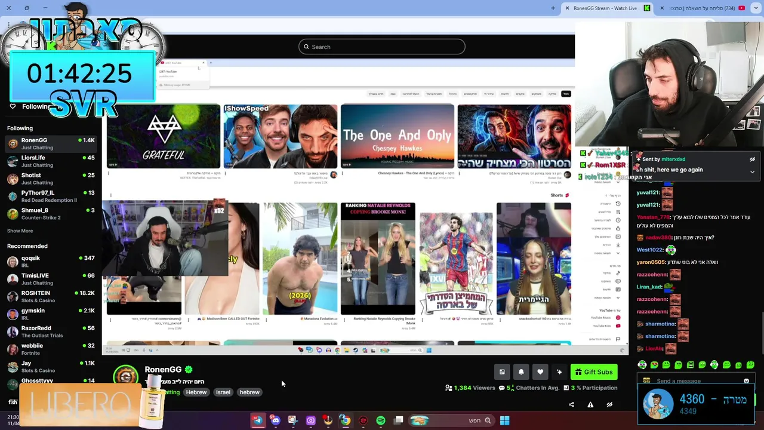
Task: Open Shotist channel in the sidebar
Action: 51,179
